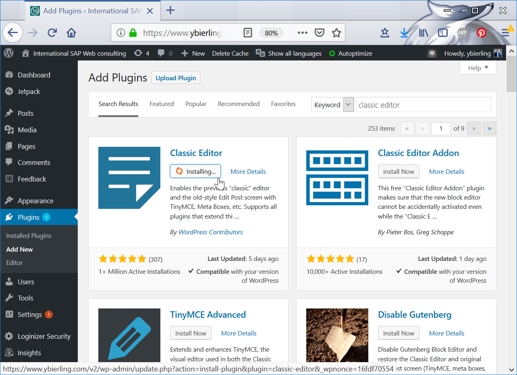Switch to the Featured plugins tab
This screenshot has width=517, height=375.
(x=162, y=104)
